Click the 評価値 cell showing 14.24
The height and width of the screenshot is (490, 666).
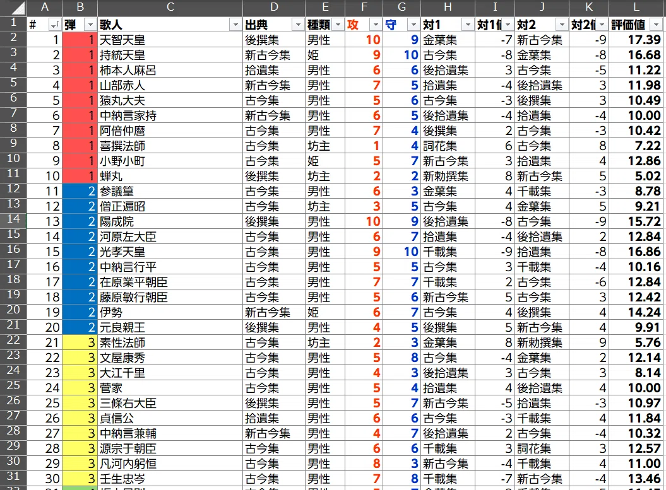click(x=636, y=312)
